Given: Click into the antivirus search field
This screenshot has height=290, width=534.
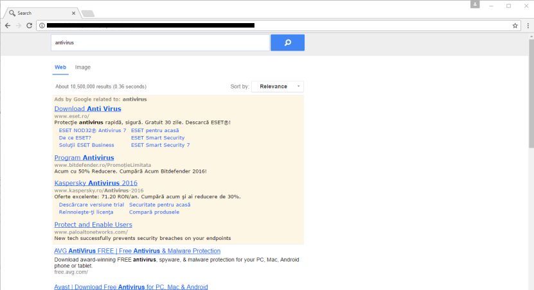Looking at the screenshot, I should (160, 42).
